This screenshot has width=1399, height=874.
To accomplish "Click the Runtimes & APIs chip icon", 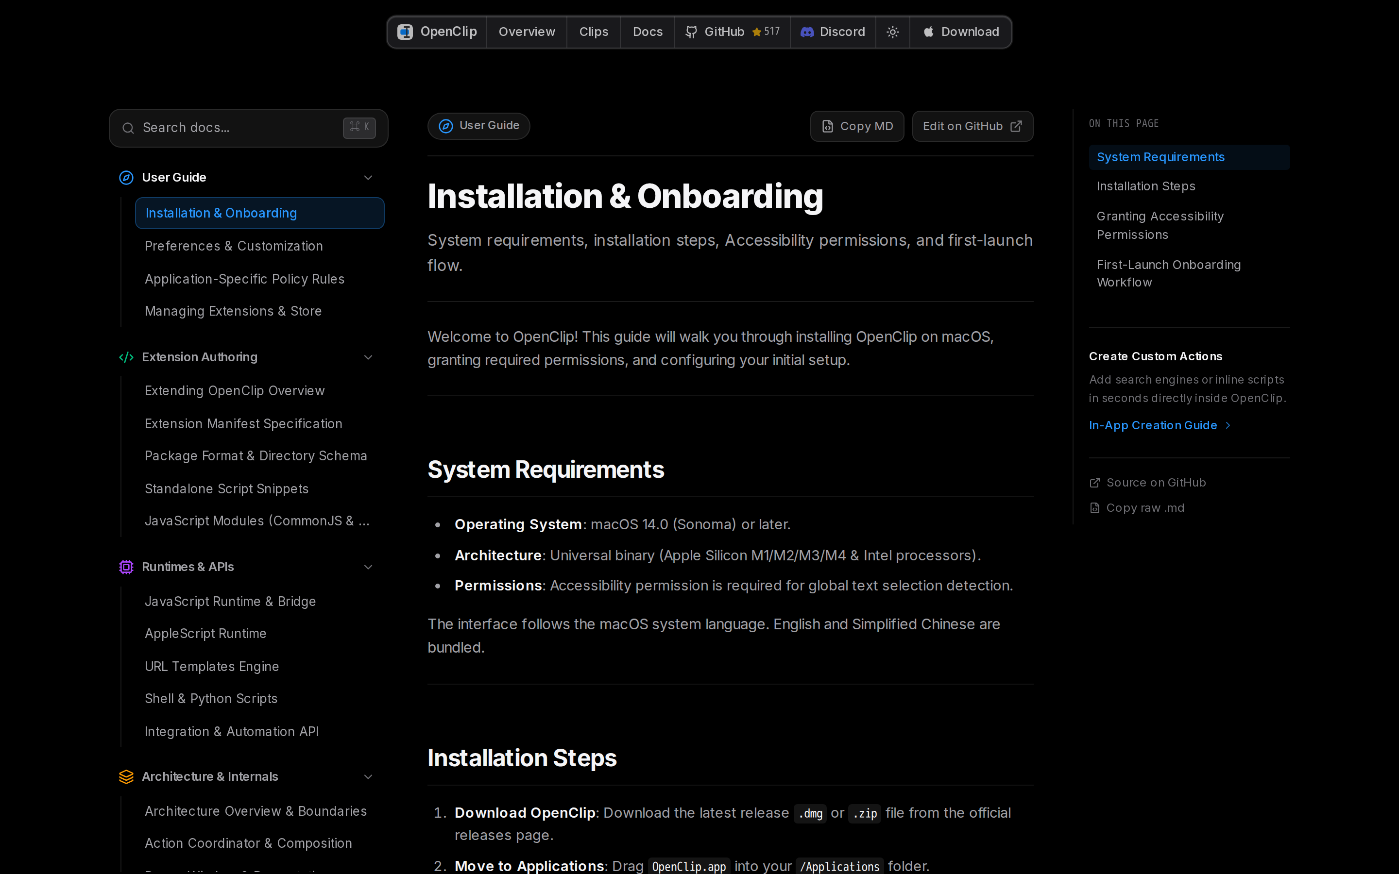I will (x=126, y=567).
